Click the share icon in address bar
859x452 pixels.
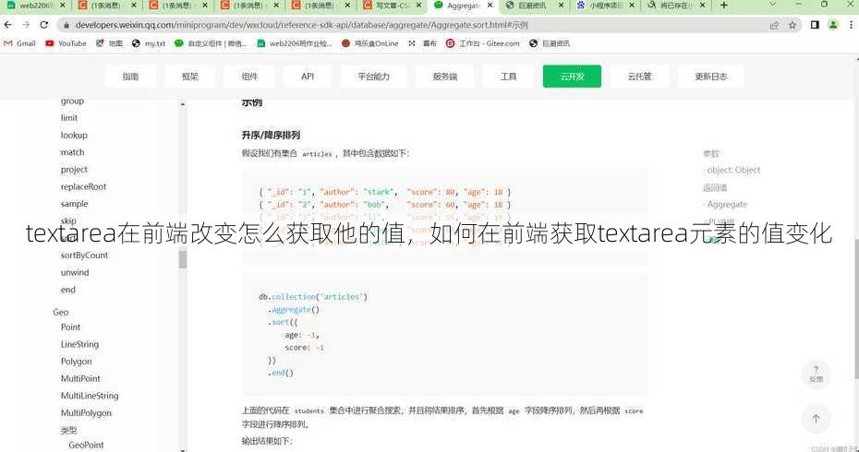(x=774, y=25)
